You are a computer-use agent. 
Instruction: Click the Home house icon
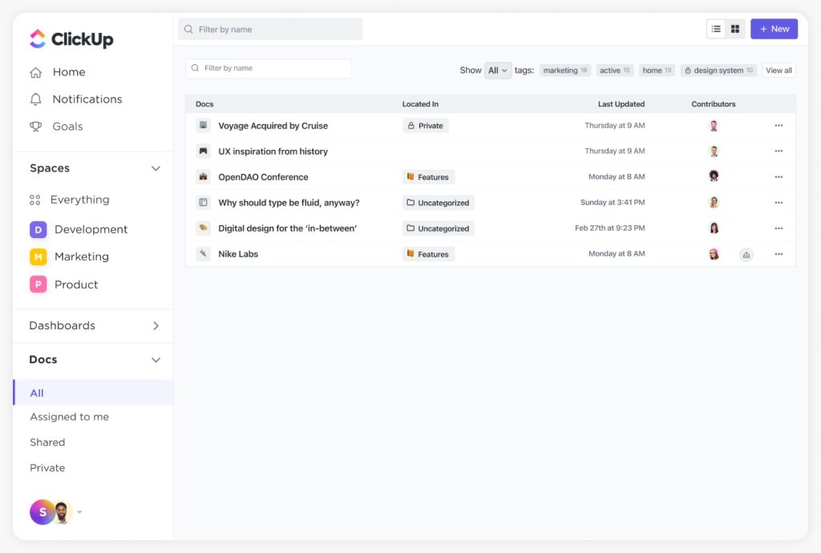point(35,72)
